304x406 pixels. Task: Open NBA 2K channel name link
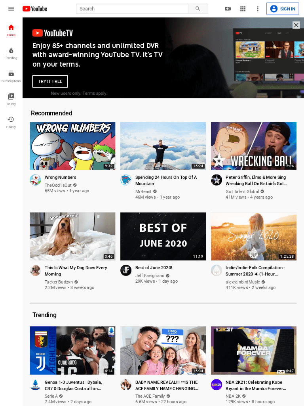coord(233,396)
